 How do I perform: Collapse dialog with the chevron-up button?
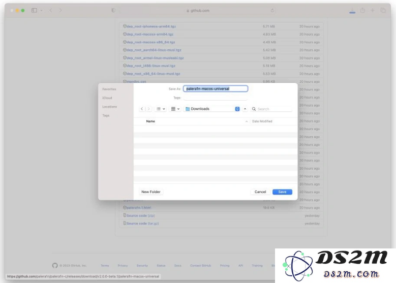[245, 109]
